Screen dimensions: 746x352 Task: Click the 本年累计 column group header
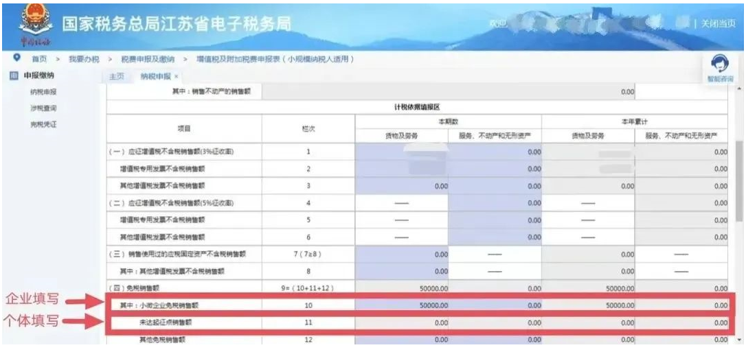[x=634, y=121]
